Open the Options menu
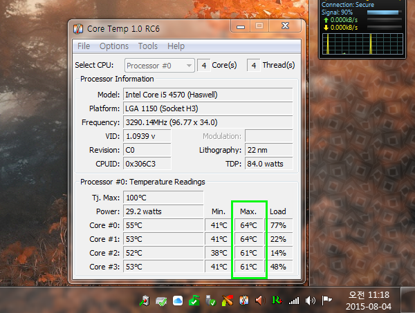 point(114,46)
